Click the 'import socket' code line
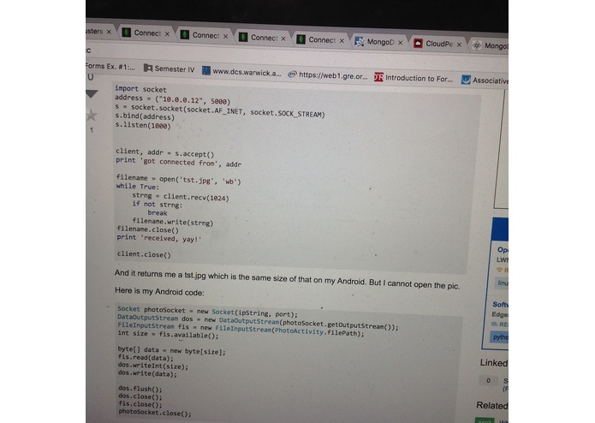 [140, 89]
